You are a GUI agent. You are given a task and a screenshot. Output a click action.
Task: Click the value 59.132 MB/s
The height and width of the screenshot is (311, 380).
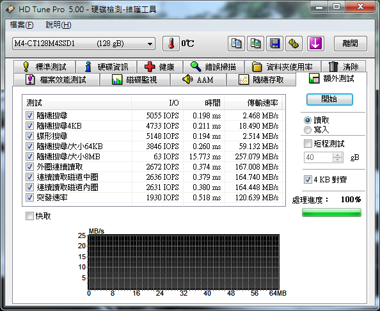pyautogui.click(x=258, y=146)
